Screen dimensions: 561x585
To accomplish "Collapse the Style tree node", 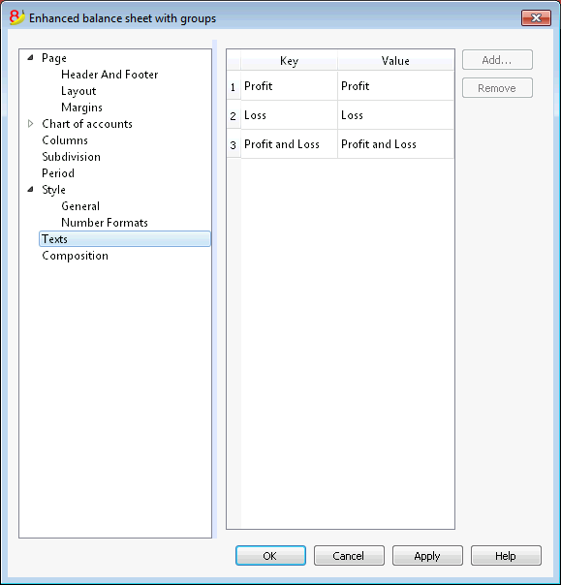I will click(x=31, y=190).
